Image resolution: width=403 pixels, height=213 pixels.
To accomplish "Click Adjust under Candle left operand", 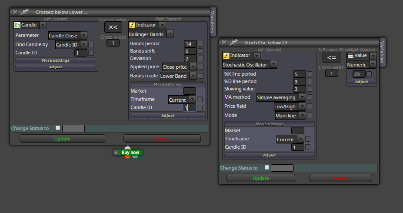I will (56, 67).
